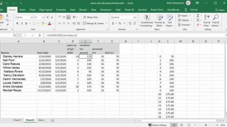Add a new sheet plus icon

52,121
